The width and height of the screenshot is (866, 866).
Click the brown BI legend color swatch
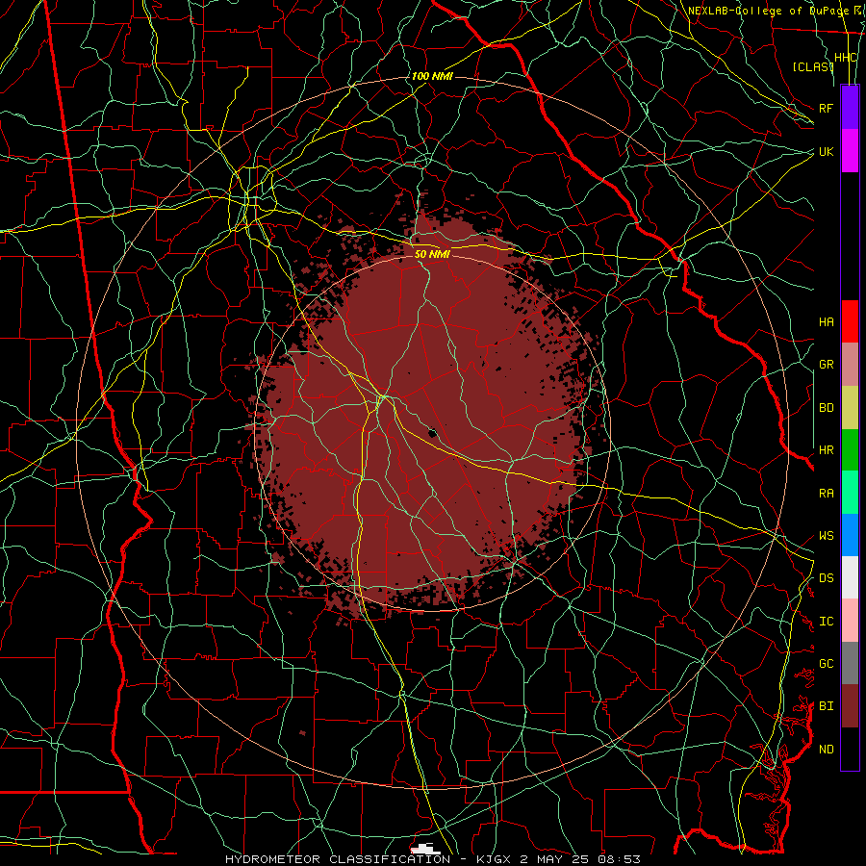coord(850,706)
